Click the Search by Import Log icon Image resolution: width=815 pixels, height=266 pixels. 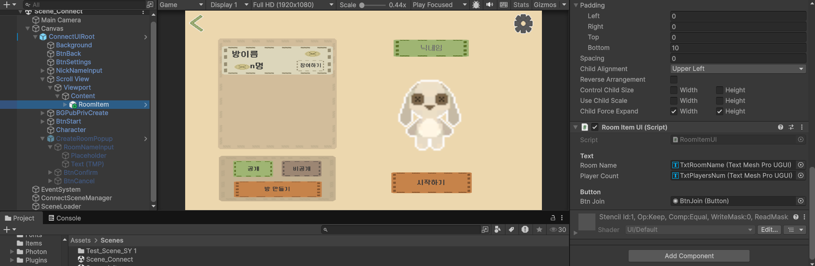(525, 229)
